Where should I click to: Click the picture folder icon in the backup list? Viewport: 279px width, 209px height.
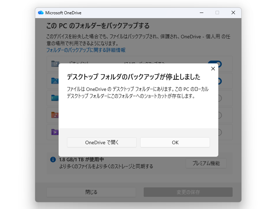click(x=54, y=81)
